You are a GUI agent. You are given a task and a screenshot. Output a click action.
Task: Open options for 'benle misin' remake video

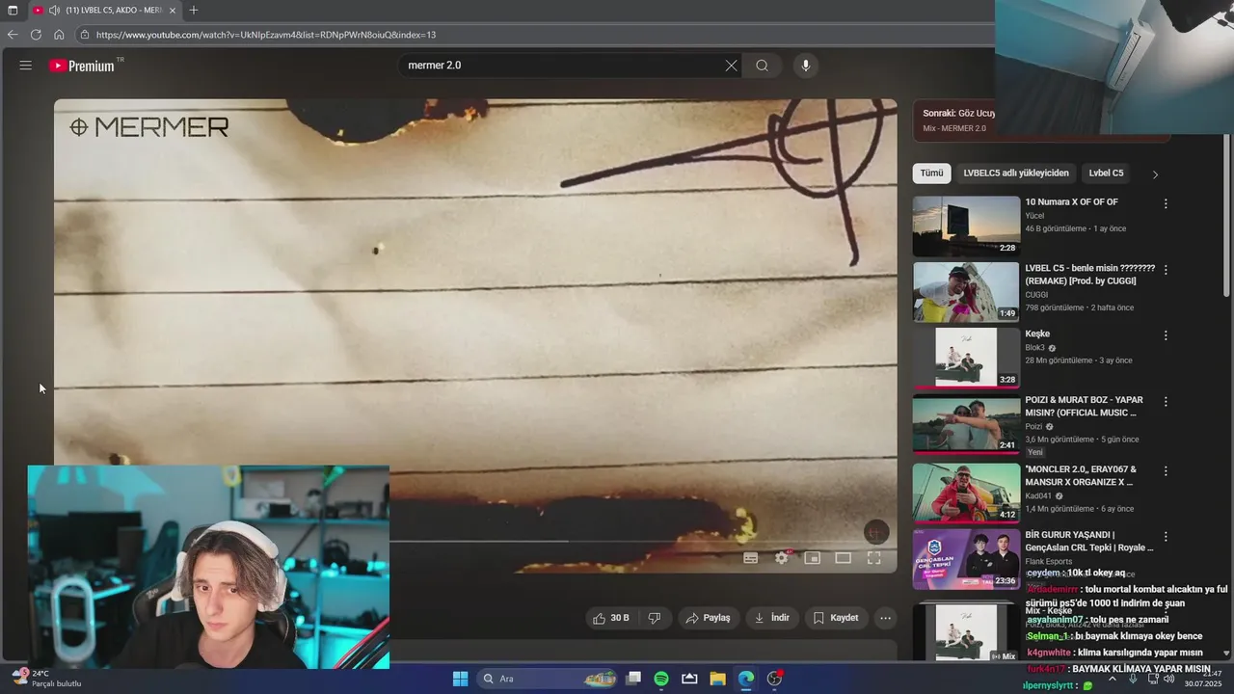[x=1166, y=270]
